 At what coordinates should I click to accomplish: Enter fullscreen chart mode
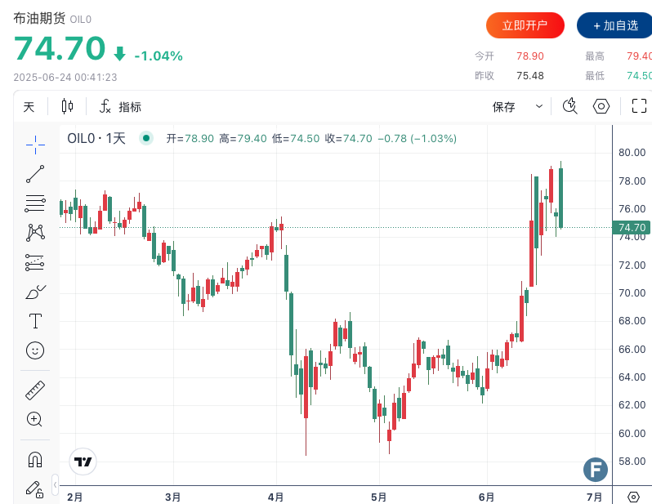pyautogui.click(x=639, y=106)
